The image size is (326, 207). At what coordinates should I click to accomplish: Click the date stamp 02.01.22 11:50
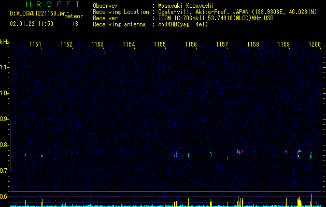32,24
